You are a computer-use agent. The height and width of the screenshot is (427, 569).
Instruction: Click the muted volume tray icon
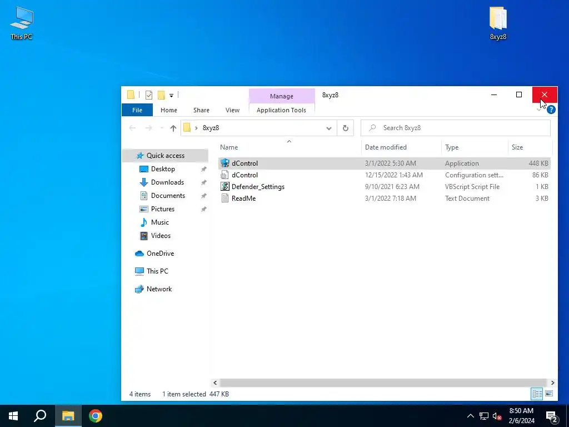click(497, 416)
